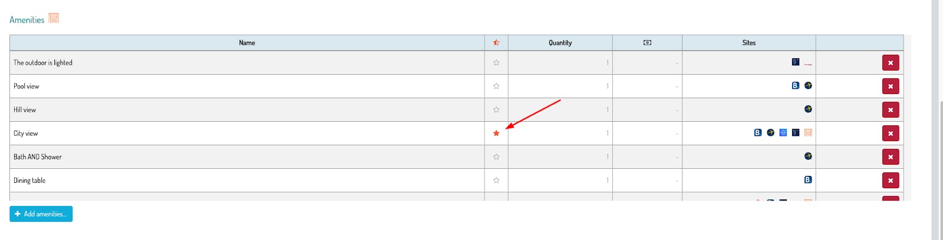Delete the City view amenity
Screen dimensions: 943x240
point(890,133)
